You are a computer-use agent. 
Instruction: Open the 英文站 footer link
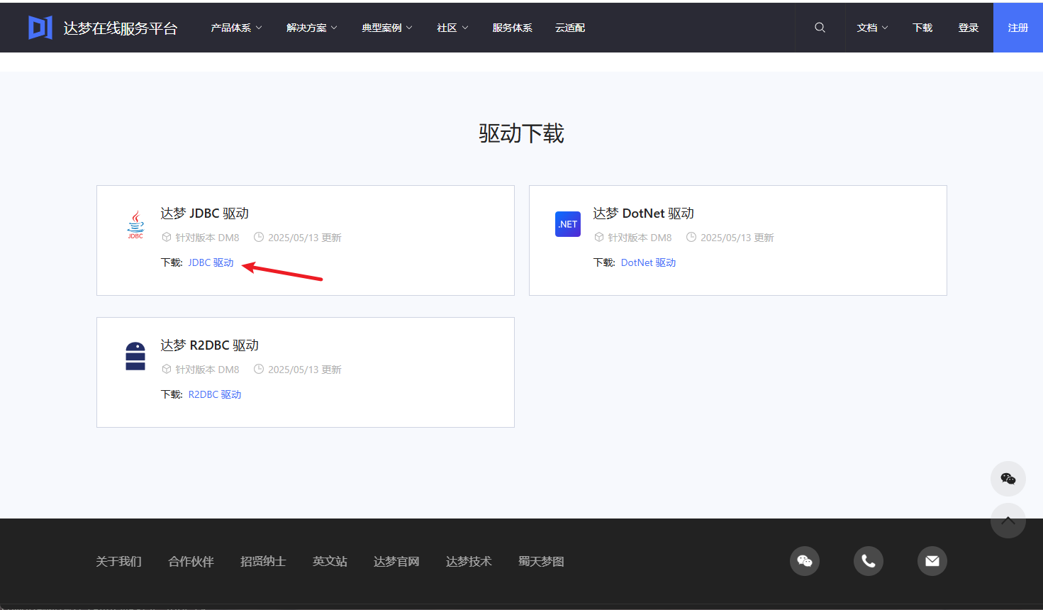[x=330, y=561]
